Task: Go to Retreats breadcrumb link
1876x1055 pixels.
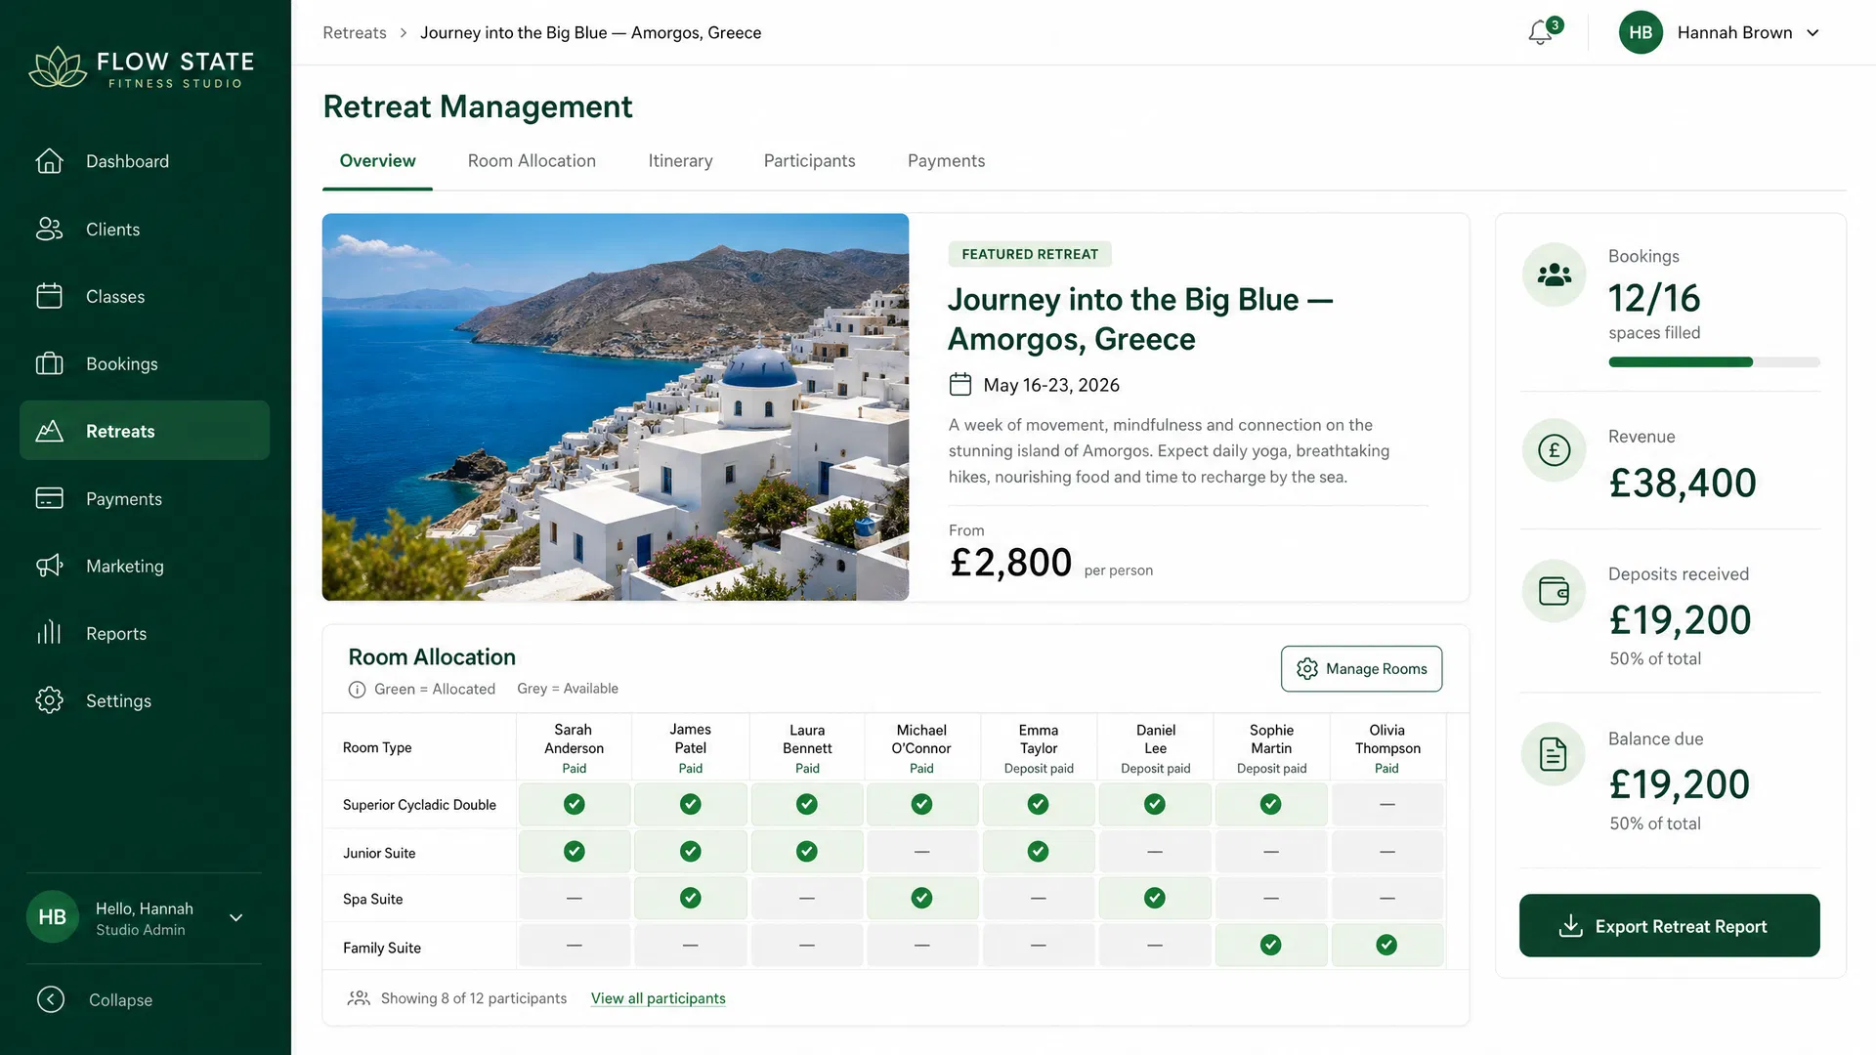Action: (x=355, y=32)
